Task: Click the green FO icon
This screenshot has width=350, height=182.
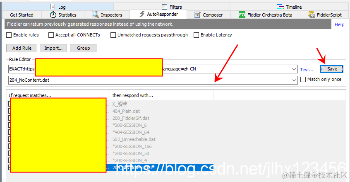Action: point(242,15)
